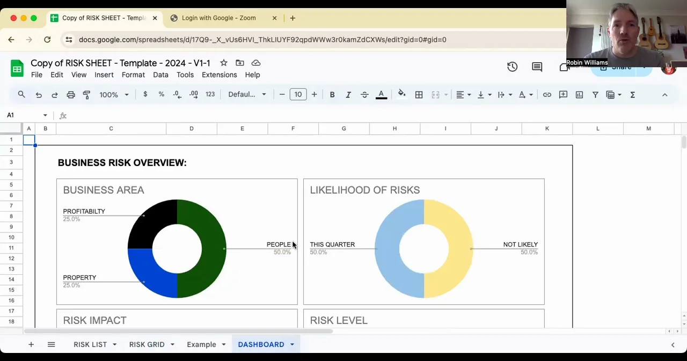
Task: Toggle bold formatting
Action: click(332, 94)
